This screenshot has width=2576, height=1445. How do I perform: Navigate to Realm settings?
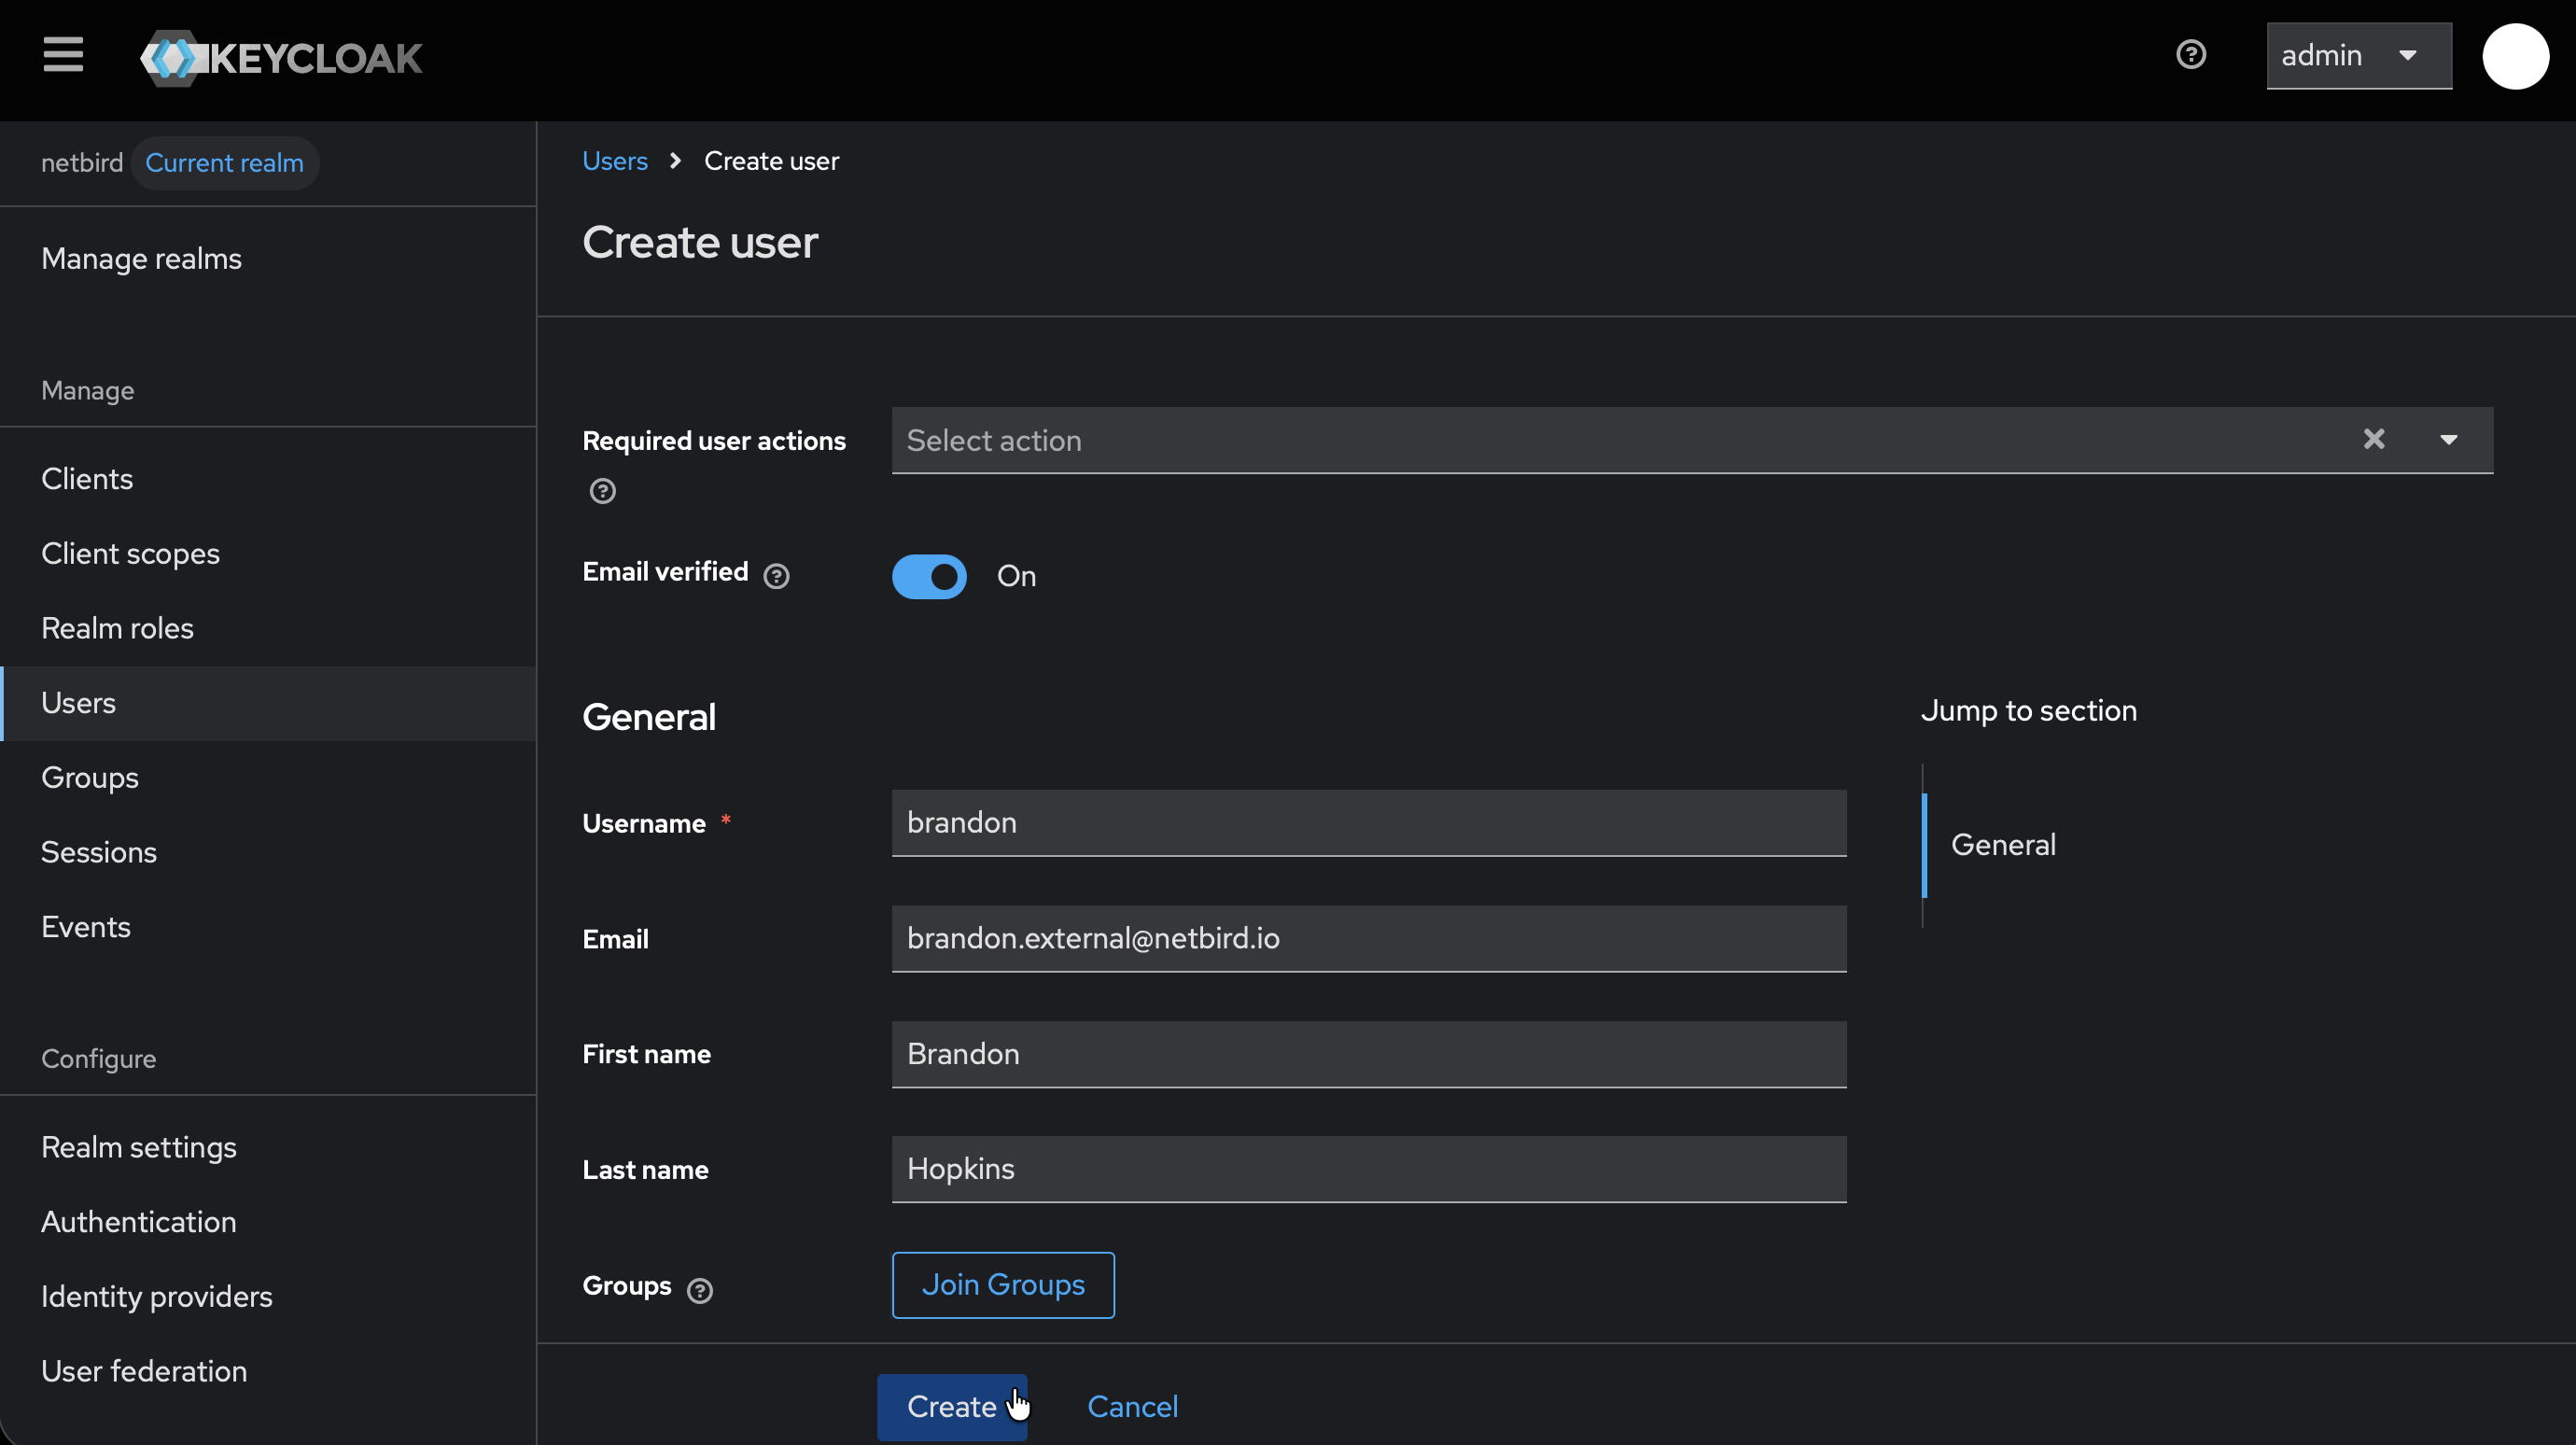pyautogui.click(x=138, y=1147)
